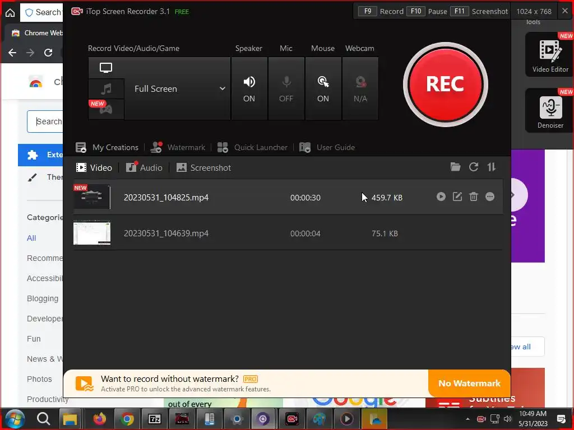Click the 20230531_104825.mp4 thumbnail
The height and width of the screenshot is (430, 574).
pos(92,197)
